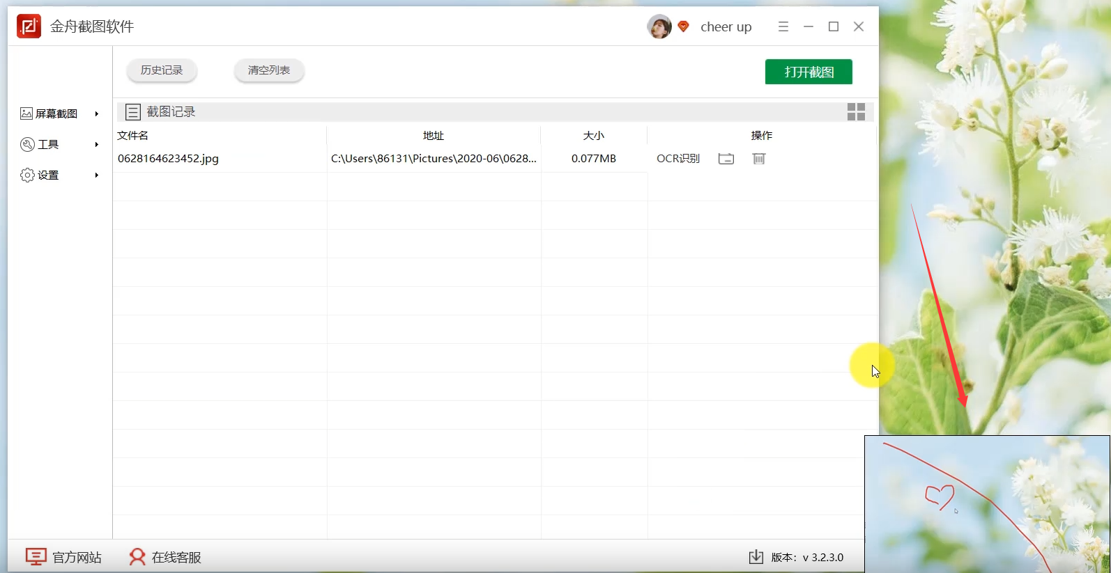This screenshot has width=1111, height=573.
Task: Open the user avatar profile picture
Action: point(659,26)
